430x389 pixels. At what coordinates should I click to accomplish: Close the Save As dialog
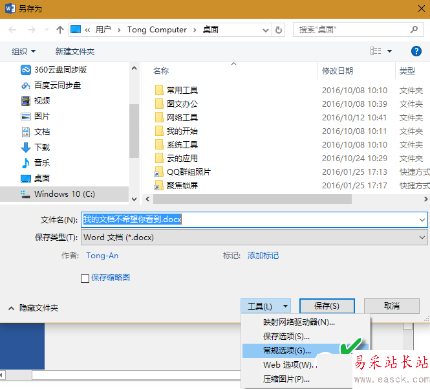[421, 9]
